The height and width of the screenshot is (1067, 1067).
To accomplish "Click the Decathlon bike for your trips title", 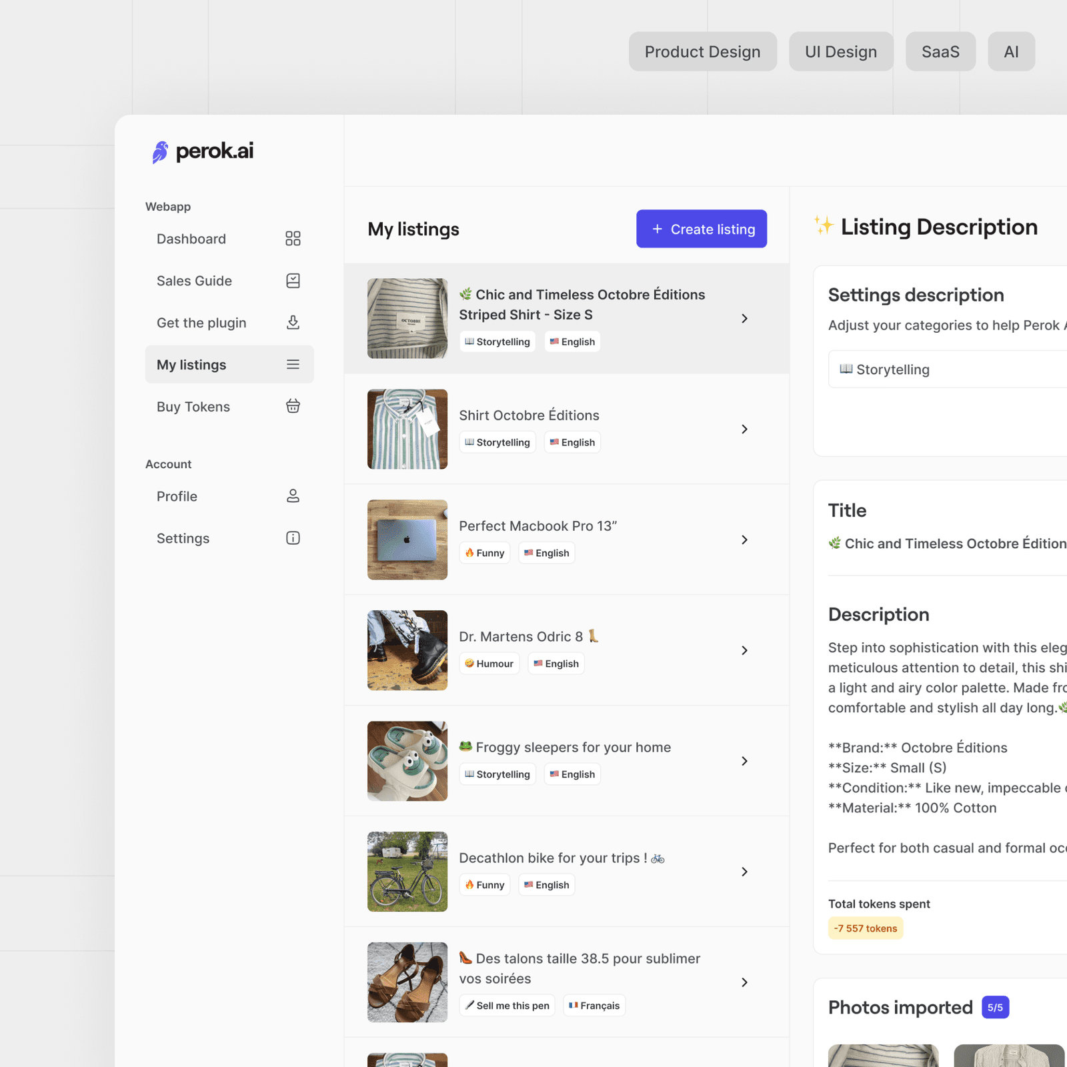I will 562,858.
